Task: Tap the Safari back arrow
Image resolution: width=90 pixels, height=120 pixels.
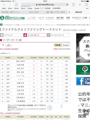Action: (4, 5)
